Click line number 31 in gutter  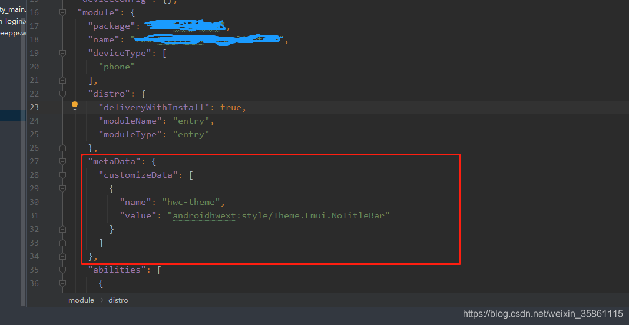35,215
